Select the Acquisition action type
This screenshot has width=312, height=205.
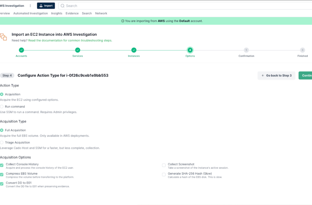[x=2, y=94]
